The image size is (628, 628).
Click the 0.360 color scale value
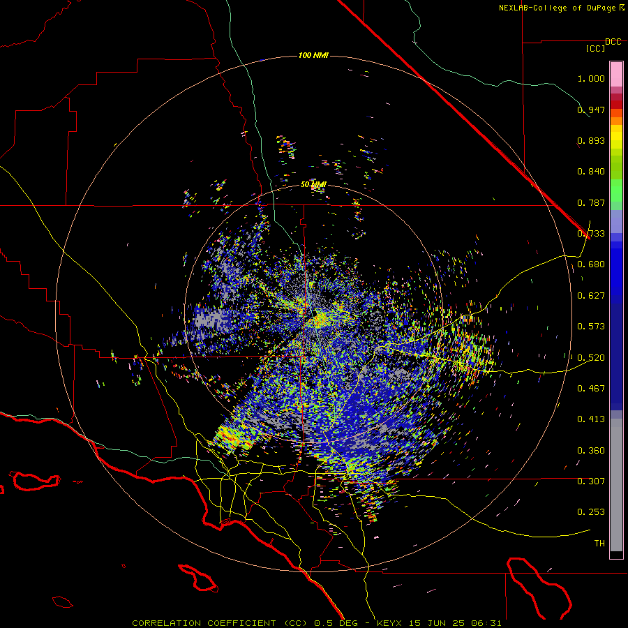[591, 451]
